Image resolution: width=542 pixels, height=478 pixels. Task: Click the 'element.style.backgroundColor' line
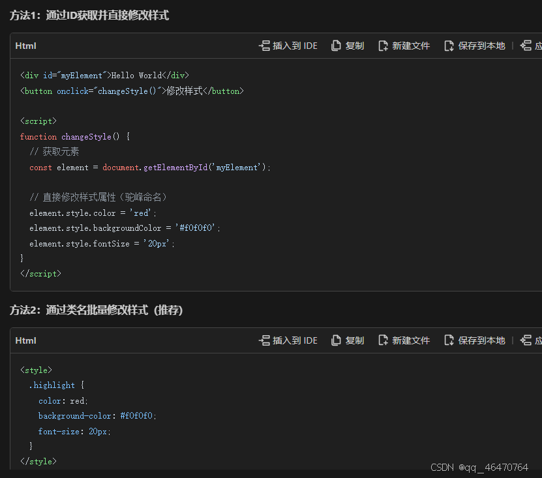pyautogui.click(x=125, y=228)
